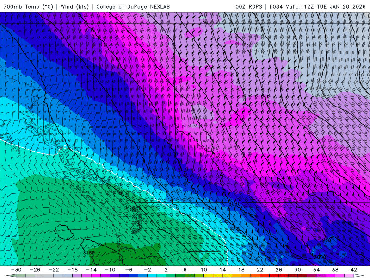This screenshot has width=370, height=278.
Task: Click the 34 color scale label
Action: (316, 270)
